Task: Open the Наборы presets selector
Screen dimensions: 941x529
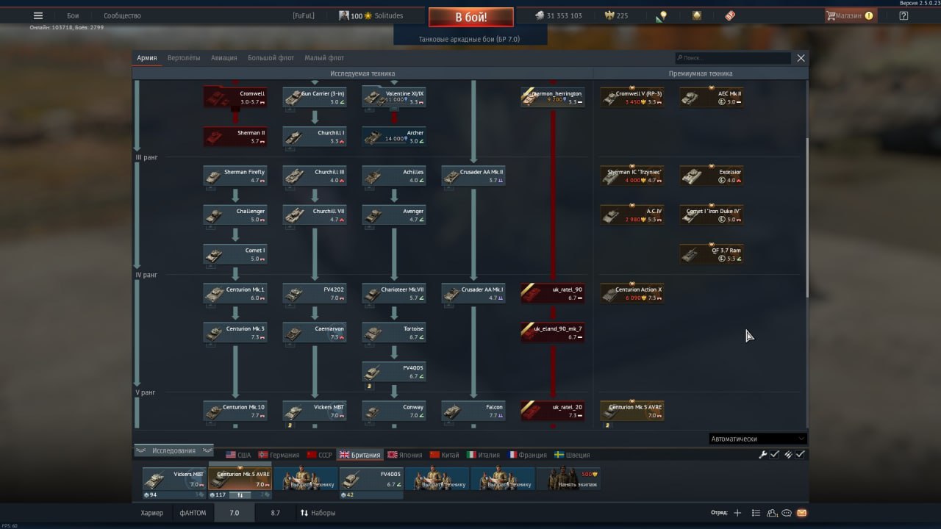Action: coord(318,513)
